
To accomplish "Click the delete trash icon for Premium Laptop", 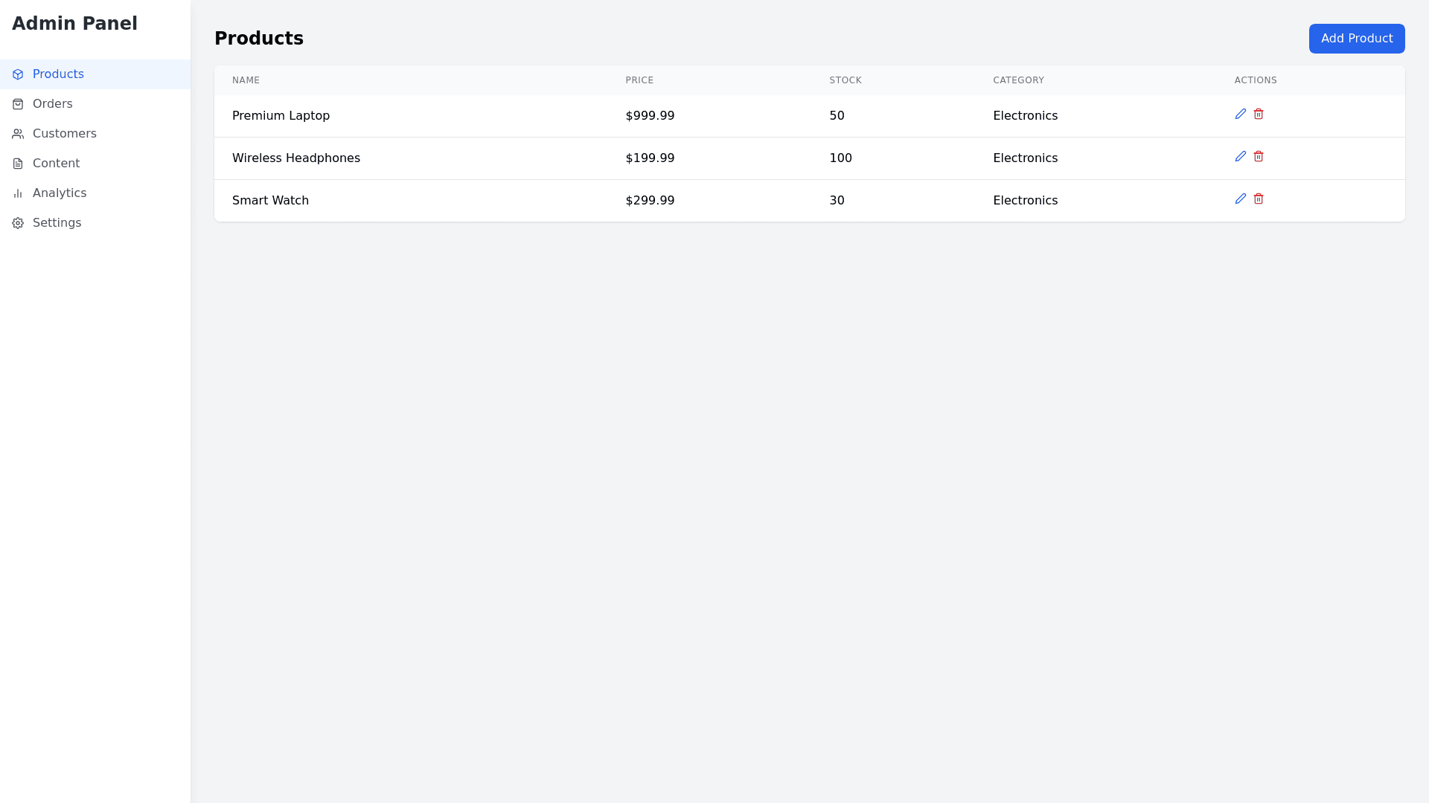I will click(1259, 114).
